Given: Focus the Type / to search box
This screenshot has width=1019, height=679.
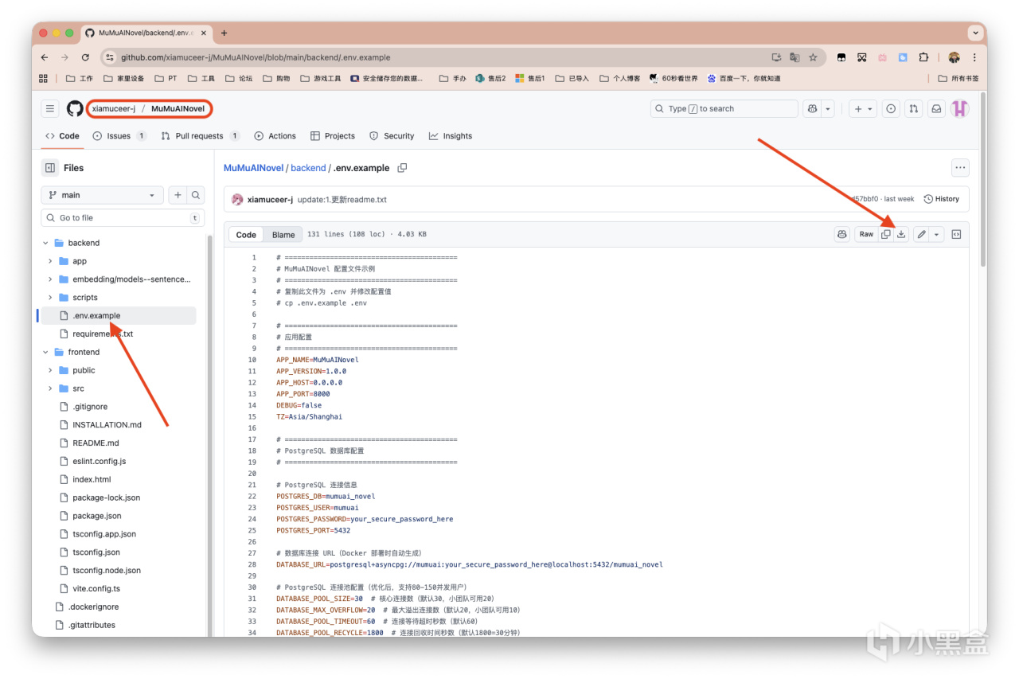Looking at the screenshot, I should pos(724,109).
